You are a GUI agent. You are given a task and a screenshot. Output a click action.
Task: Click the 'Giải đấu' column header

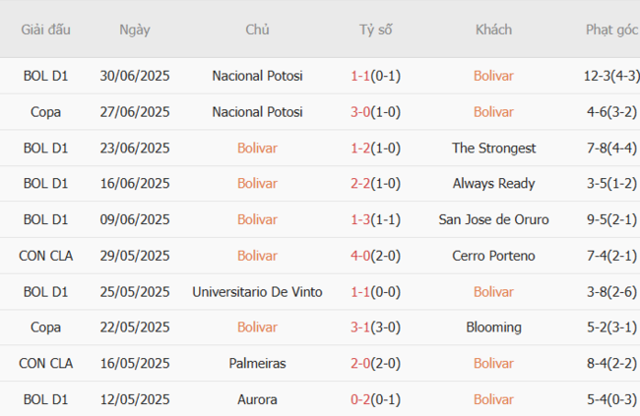[46, 30]
